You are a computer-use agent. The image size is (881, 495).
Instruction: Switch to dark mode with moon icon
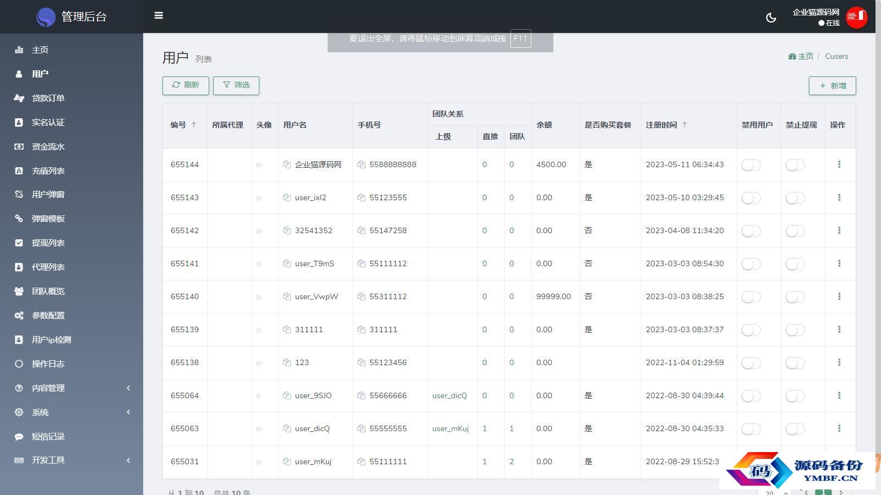[x=771, y=18]
